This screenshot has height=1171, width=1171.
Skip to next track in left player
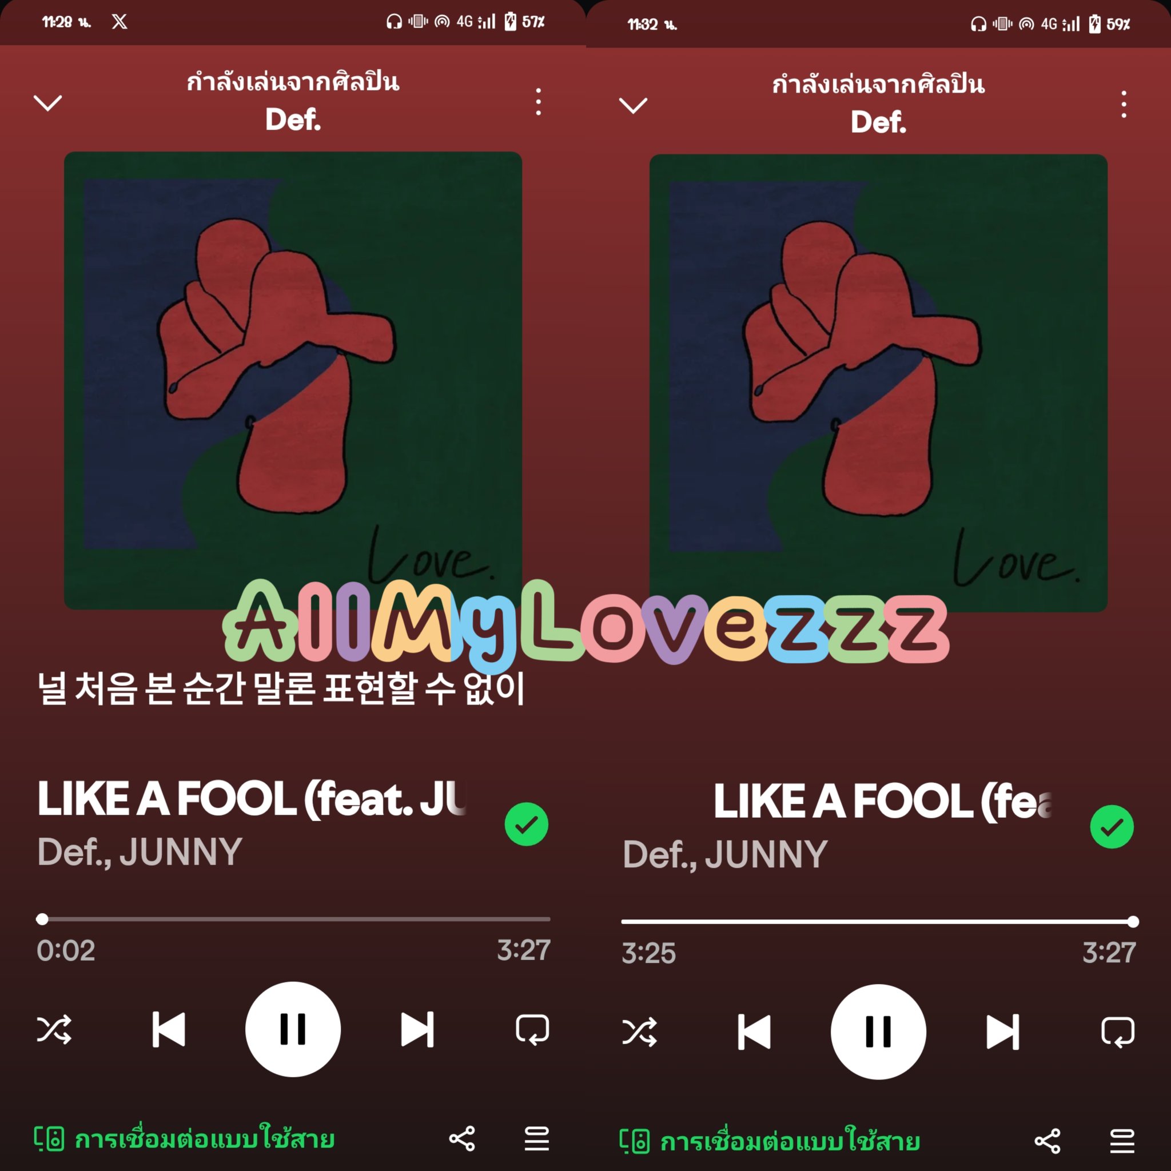(x=417, y=1029)
